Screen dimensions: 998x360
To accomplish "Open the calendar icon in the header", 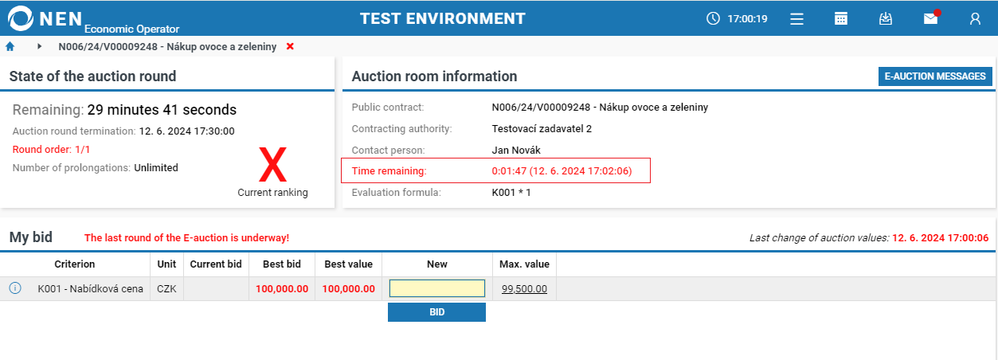I will 841,19.
